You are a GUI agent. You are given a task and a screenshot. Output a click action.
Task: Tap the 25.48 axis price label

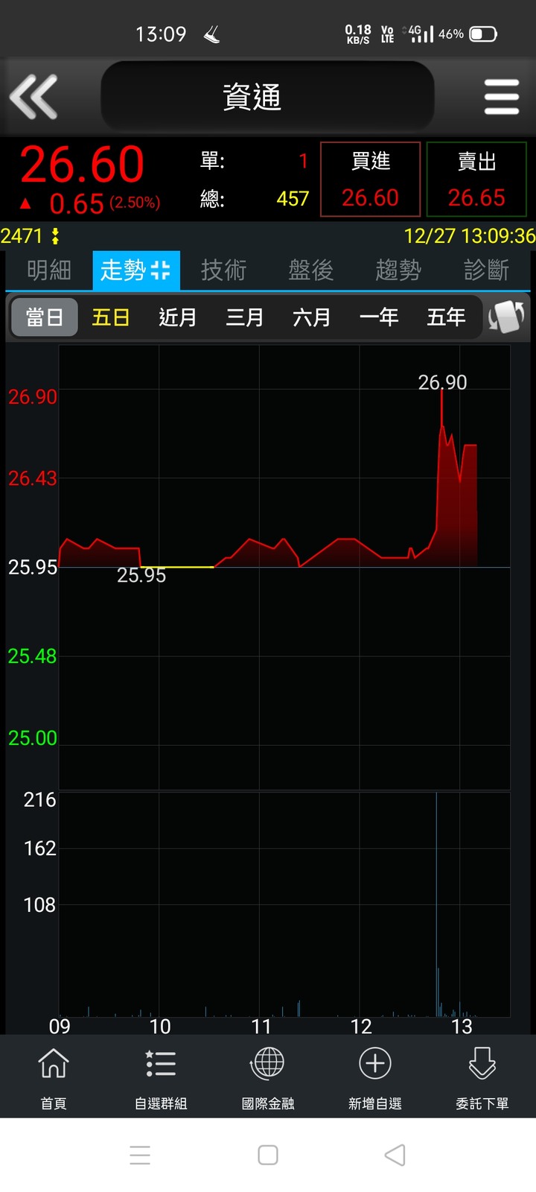pyautogui.click(x=32, y=656)
